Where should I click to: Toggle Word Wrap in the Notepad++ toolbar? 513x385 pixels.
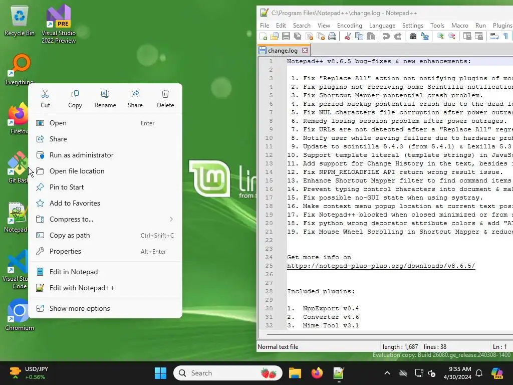(494, 36)
